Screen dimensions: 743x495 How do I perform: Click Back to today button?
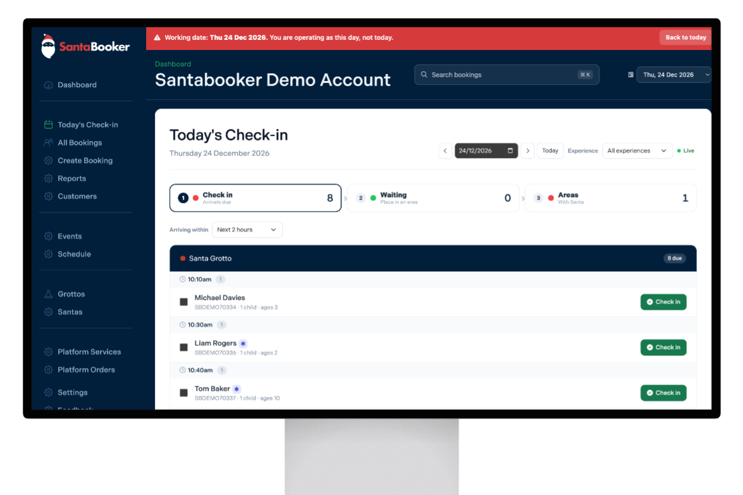pyautogui.click(x=685, y=37)
